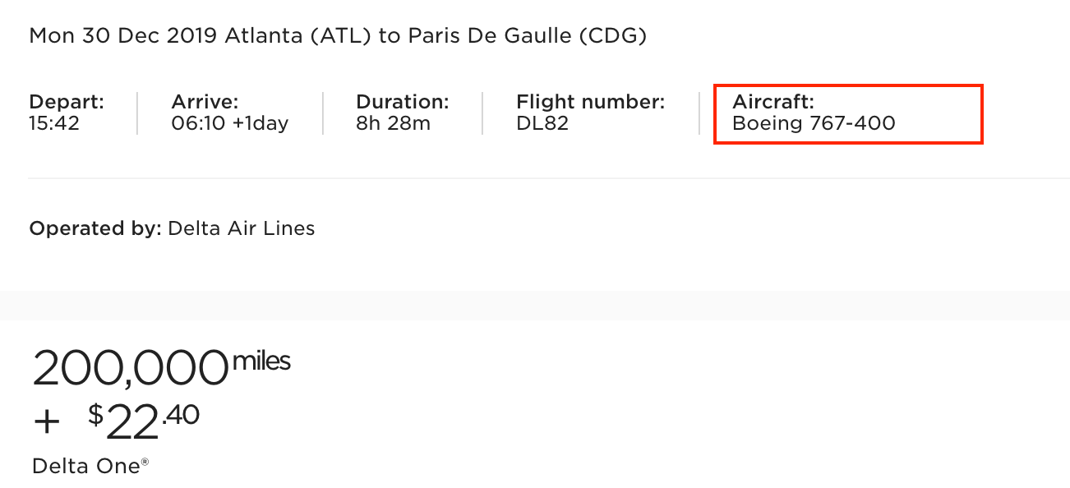
Task: Click the Arrive label
Action: (x=205, y=103)
